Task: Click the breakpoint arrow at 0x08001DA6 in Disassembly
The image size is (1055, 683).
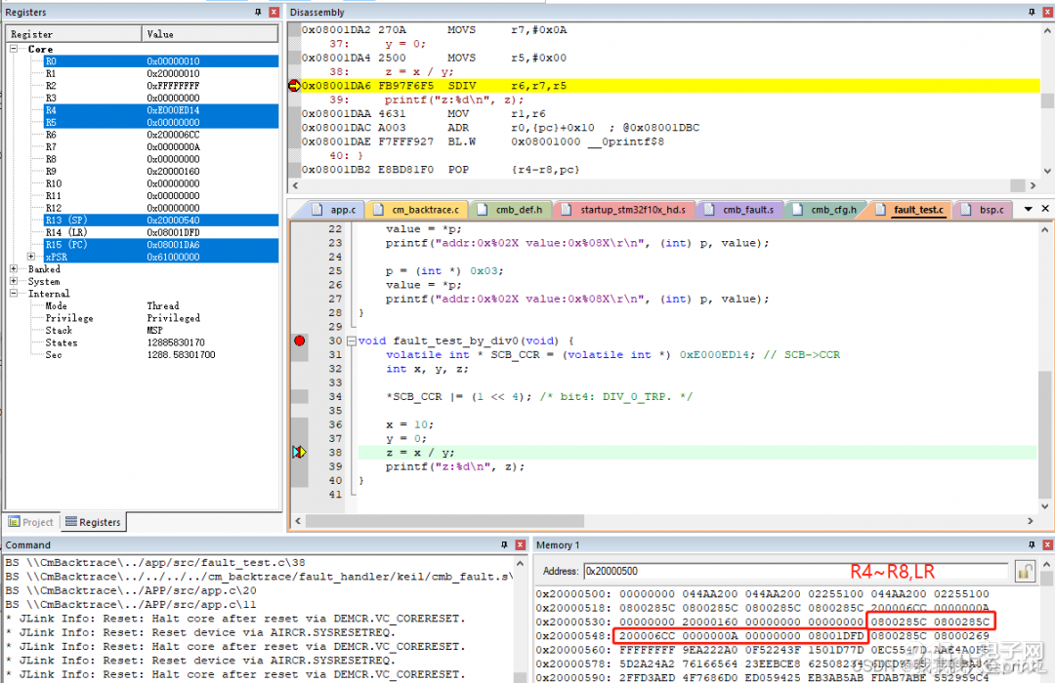Action: click(x=294, y=86)
